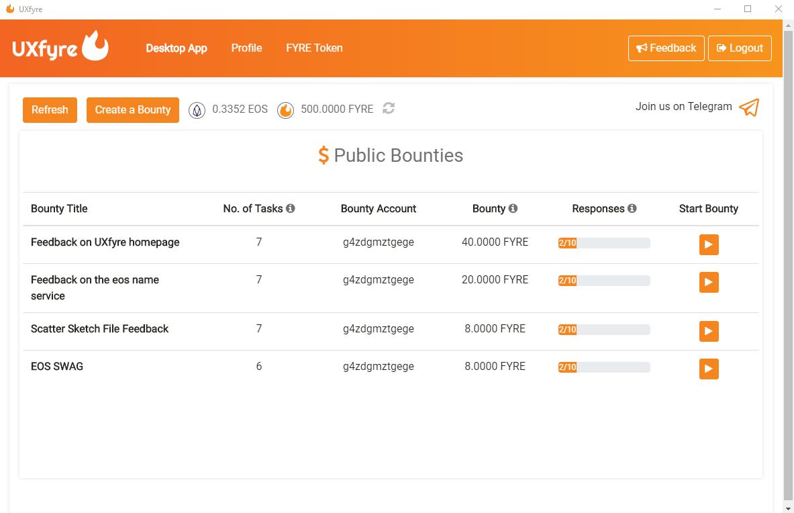
Task: Click Create a Bounty button
Action: click(133, 110)
